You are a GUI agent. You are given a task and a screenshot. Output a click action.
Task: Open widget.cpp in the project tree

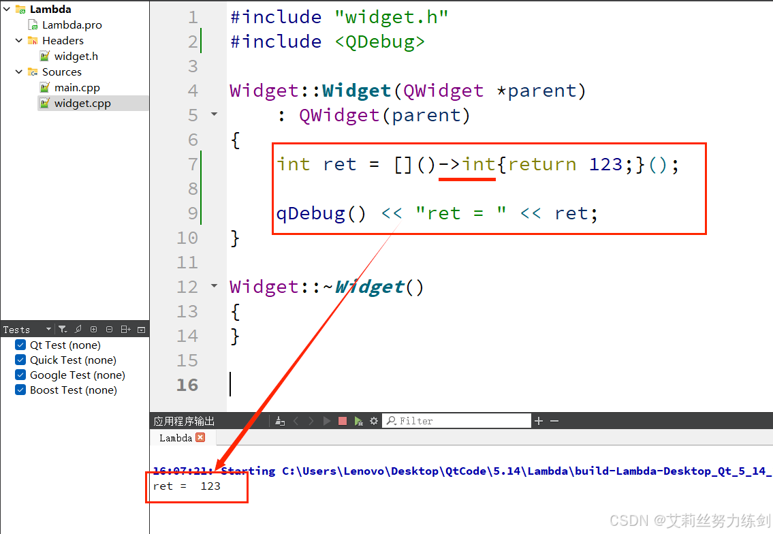point(82,104)
